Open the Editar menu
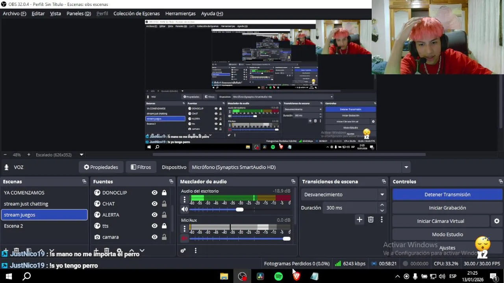The height and width of the screenshot is (283, 504). click(x=38, y=13)
